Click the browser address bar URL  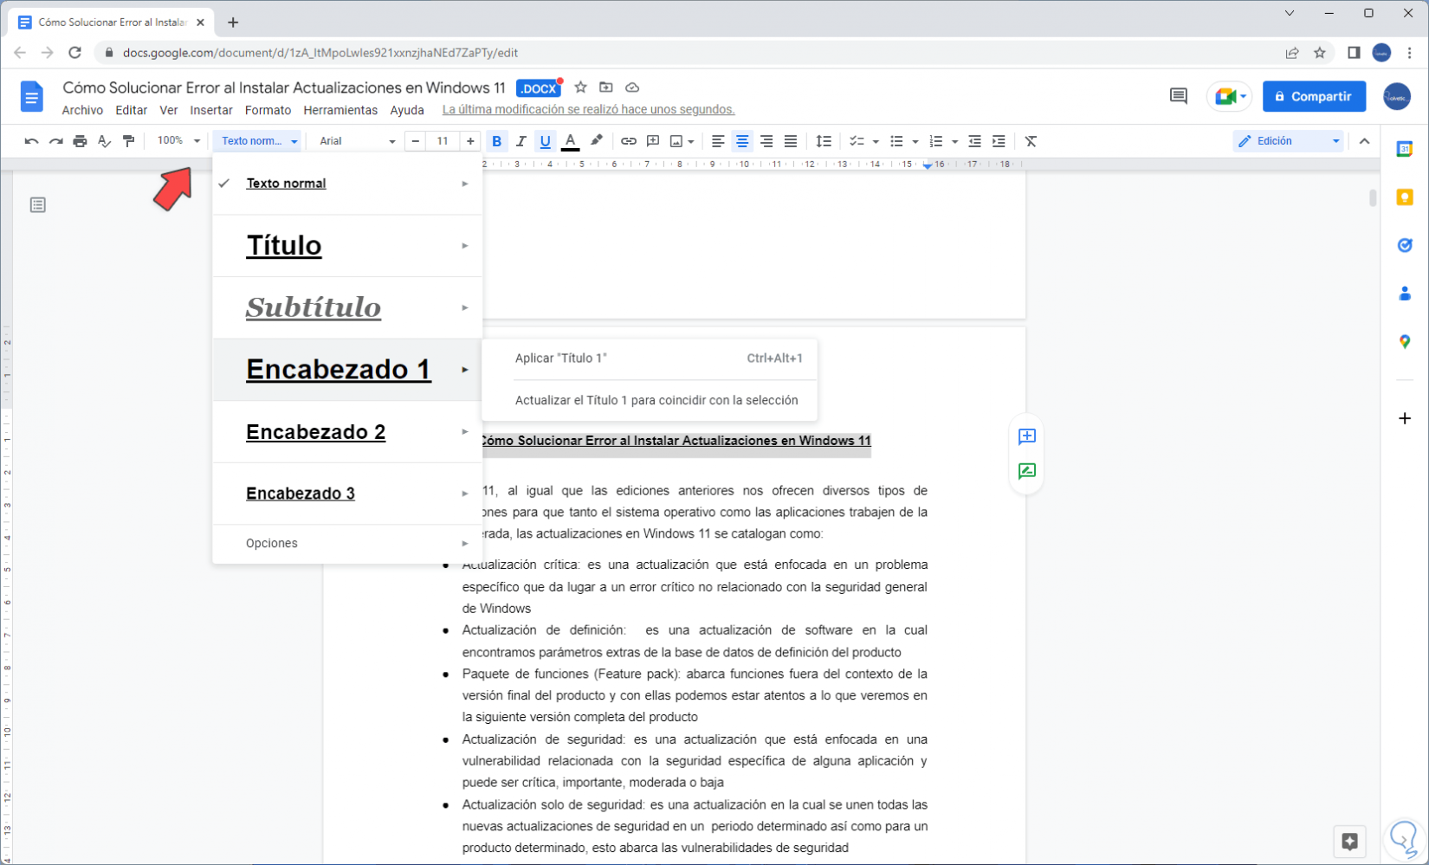point(320,53)
